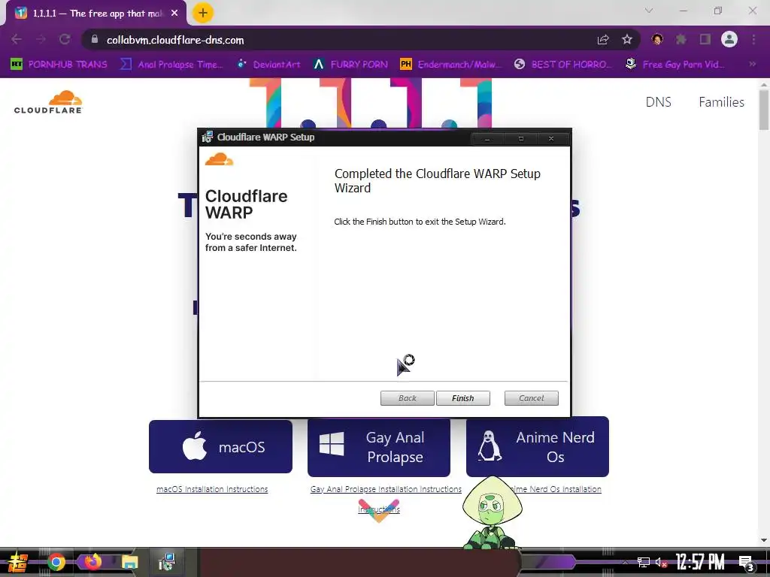
Task: Expand hidden system tray icons
Action: point(625,562)
